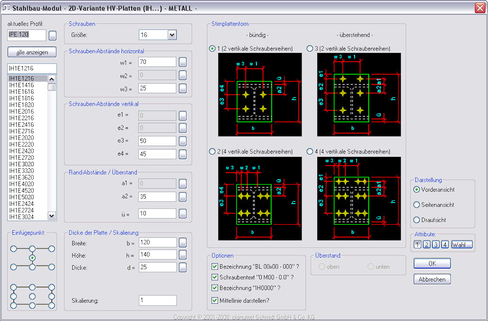Select Attribute button 4
The image size is (488, 321).
(445, 245)
